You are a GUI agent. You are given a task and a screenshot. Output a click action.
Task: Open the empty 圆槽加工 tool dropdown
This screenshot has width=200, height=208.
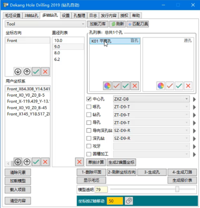pos(151,154)
